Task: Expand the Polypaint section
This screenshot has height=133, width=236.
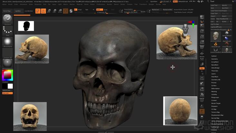Action: (214, 106)
